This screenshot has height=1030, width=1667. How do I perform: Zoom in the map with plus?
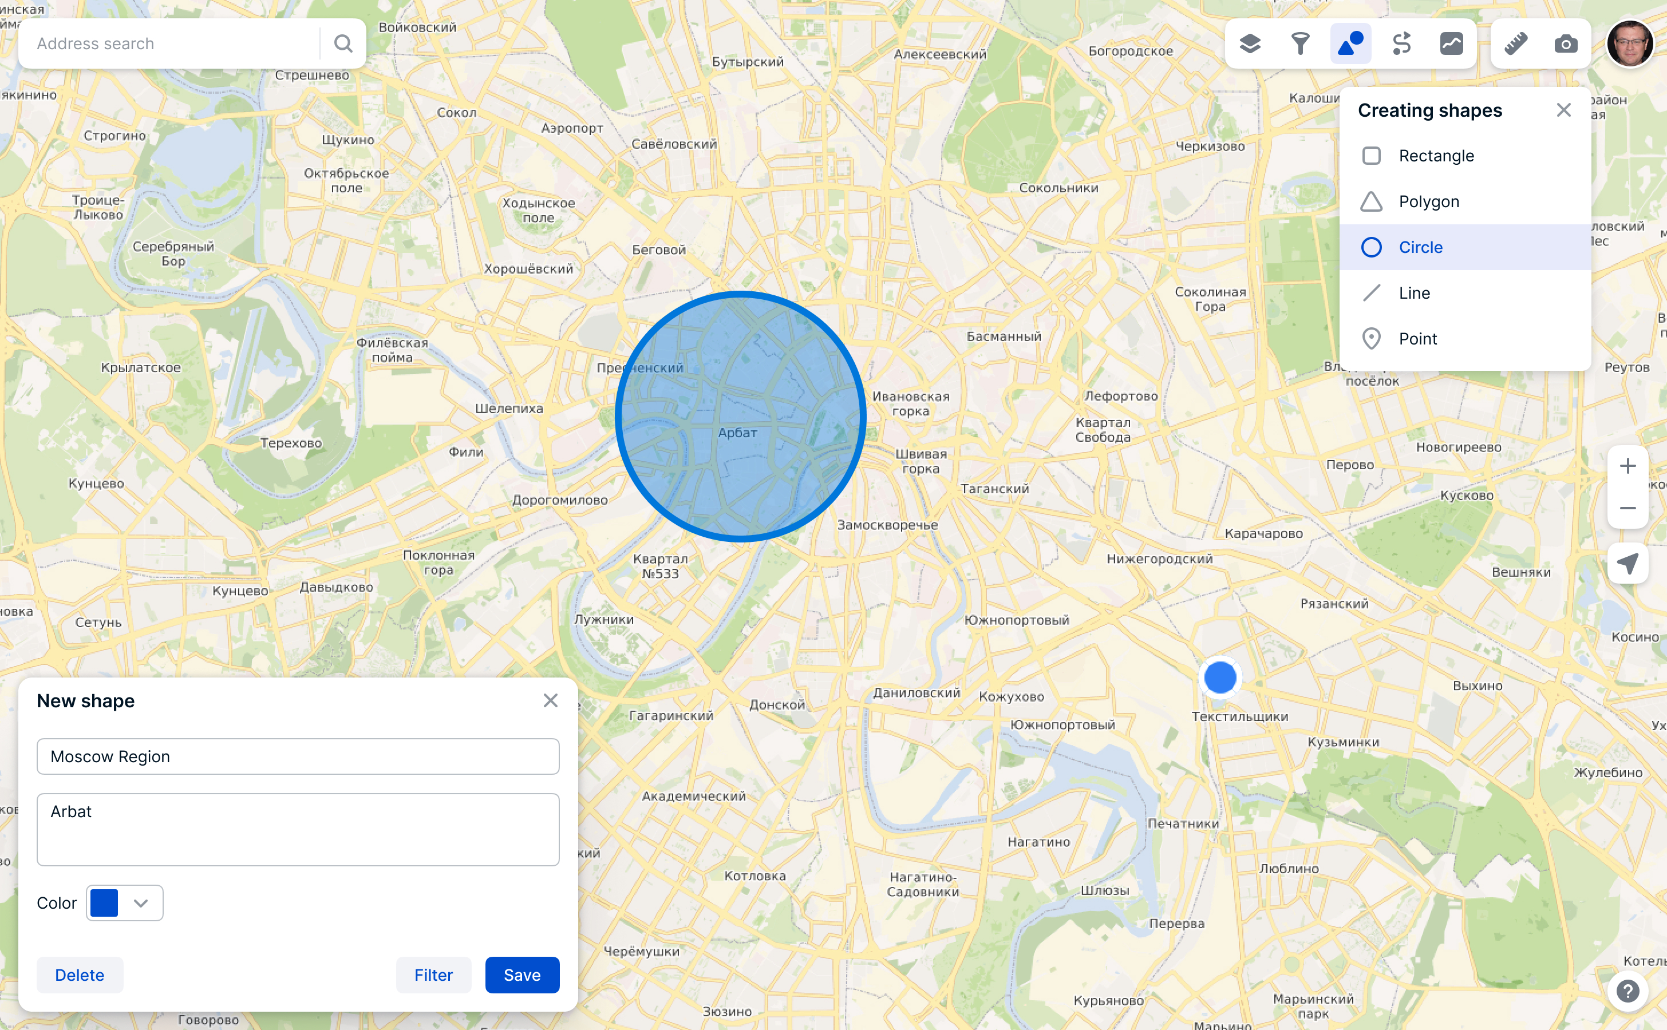pos(1628,466)
